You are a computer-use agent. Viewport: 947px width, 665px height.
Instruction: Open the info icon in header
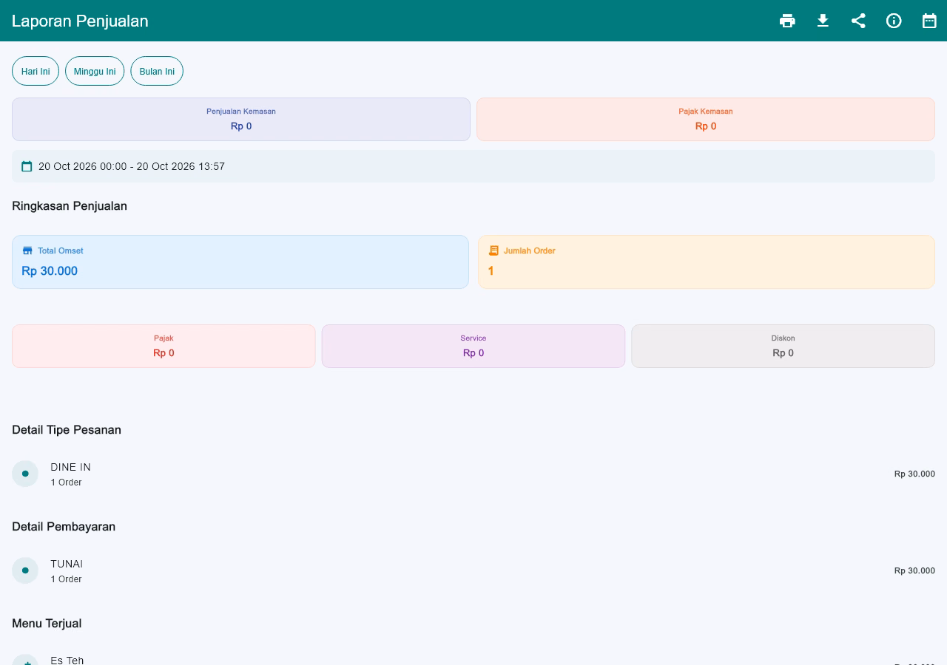pyautogui.click(x=894, y=21)
